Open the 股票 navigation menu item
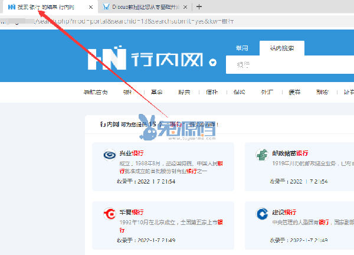This screenshot has width=354, height=255. click(x=184, y=92)
